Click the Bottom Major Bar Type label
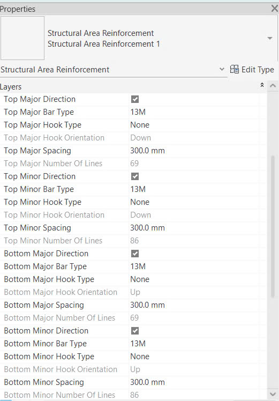 click(x=45, y=266)
